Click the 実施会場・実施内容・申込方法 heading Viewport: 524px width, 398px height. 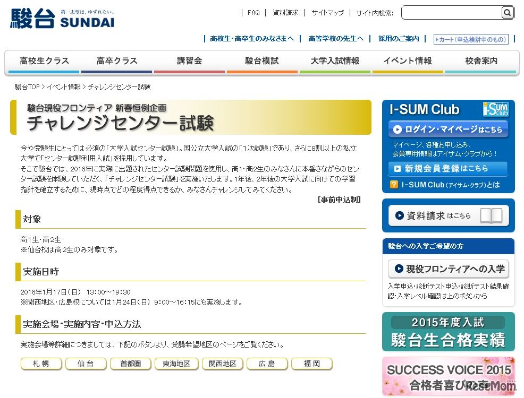point(82,324)
